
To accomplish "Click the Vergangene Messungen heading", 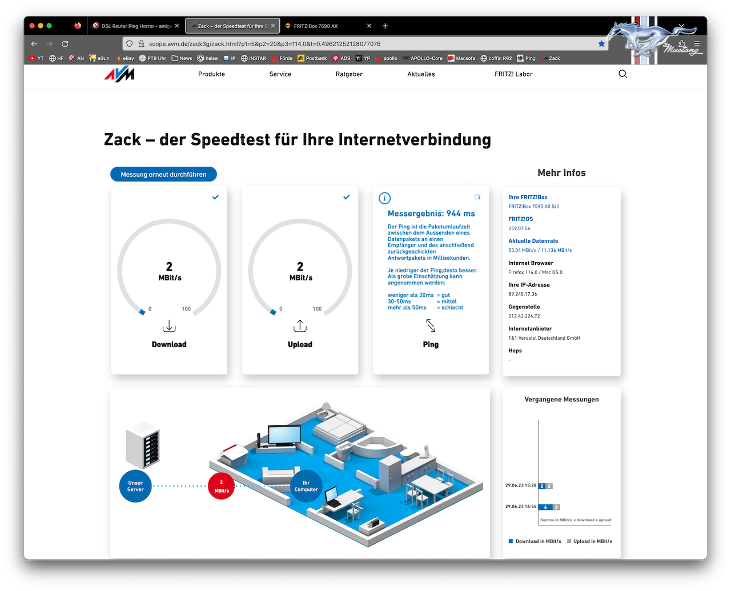I will (562, 399).
